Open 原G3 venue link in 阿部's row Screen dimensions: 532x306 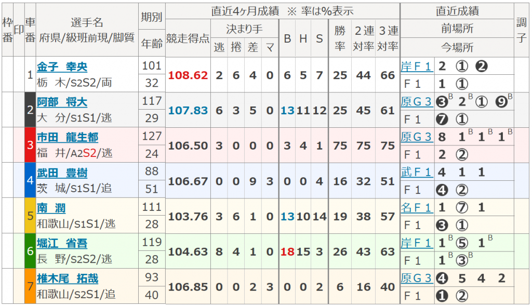point(416,102)
